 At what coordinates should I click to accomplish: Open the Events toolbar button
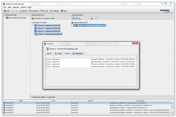tap(44, 11)
